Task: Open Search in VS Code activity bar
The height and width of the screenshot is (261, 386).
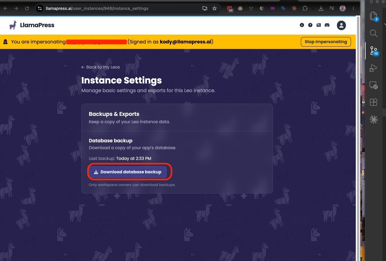Action: [x=373, y=33]
